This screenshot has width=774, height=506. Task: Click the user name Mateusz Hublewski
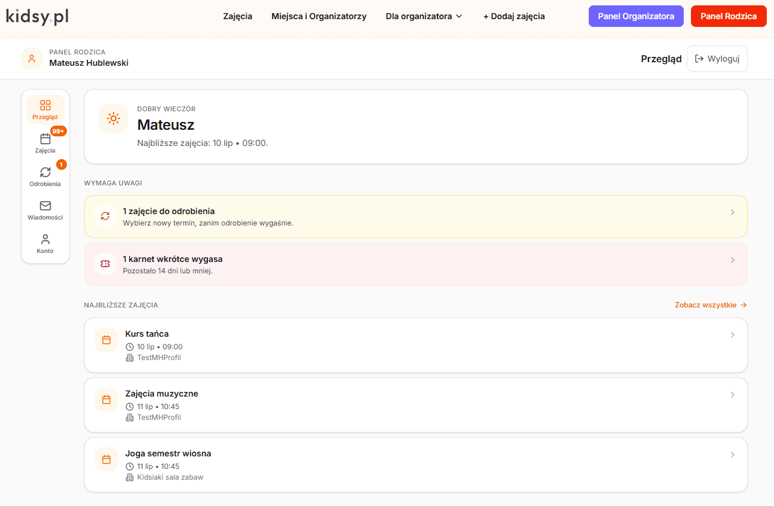tap(88, 63)
